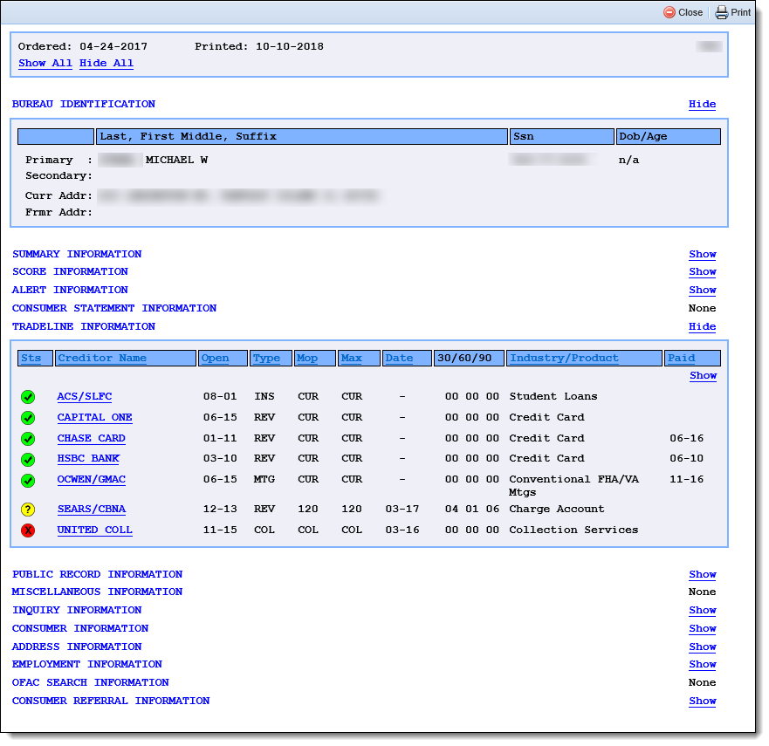Click the Charge Account product text

coord(557,509)
